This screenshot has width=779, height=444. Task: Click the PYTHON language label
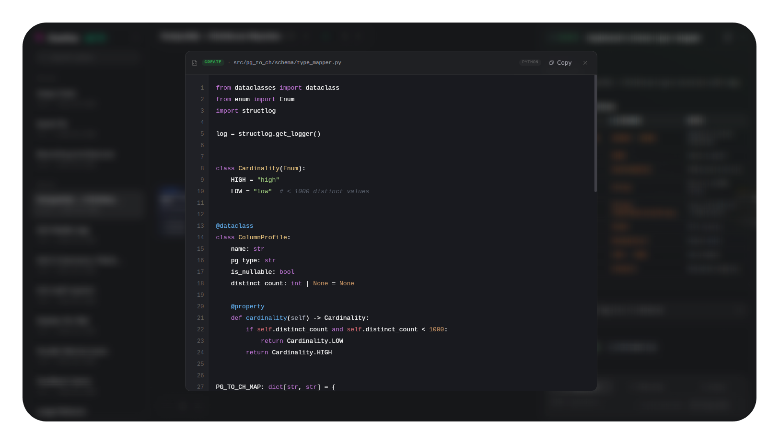click(530, 62)
